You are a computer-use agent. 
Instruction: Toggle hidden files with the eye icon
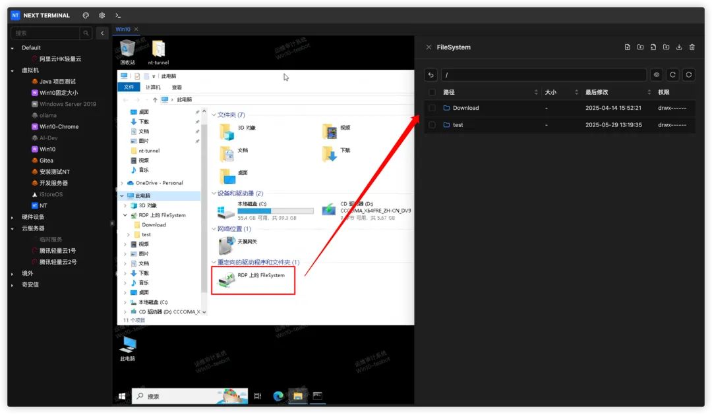pos(657,75)
